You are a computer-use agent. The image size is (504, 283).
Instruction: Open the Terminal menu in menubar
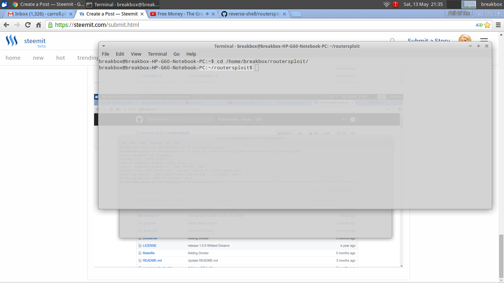pyautogui.click(x=157, y=54)
